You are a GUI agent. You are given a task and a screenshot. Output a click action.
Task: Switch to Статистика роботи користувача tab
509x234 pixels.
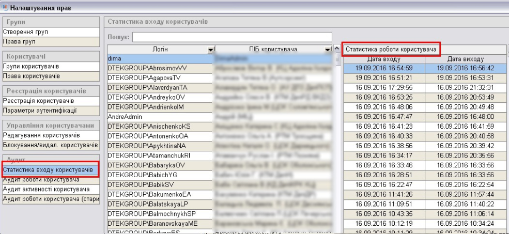391,50
